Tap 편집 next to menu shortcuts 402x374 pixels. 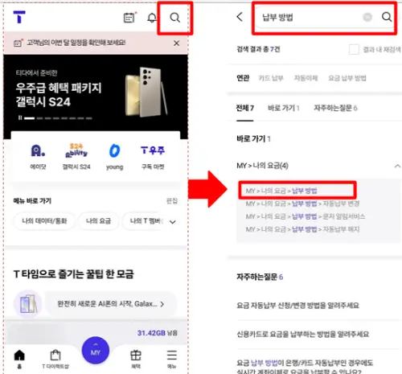point(172,201)
